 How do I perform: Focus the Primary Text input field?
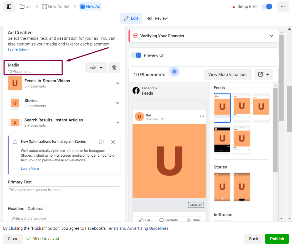click(64, 194)
